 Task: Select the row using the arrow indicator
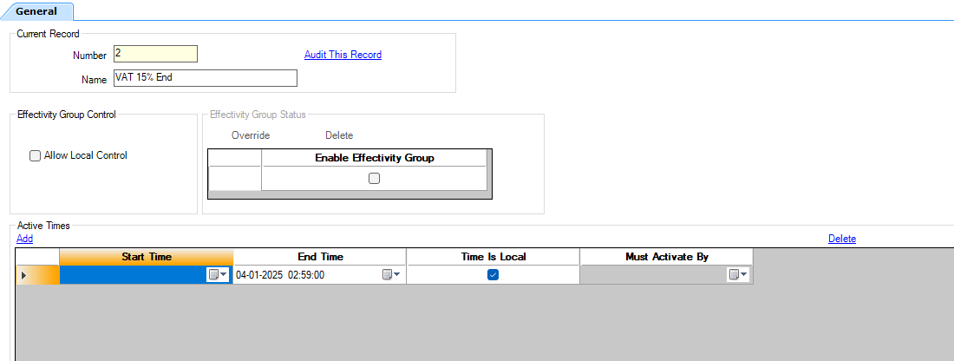click(x=24, y=275)
